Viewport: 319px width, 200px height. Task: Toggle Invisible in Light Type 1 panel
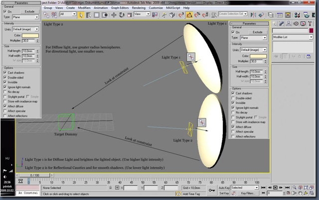(233, 103)
